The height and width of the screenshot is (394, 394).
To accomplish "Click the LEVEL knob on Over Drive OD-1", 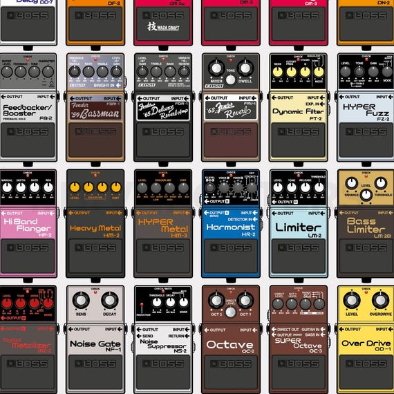I will click(352, 300).
